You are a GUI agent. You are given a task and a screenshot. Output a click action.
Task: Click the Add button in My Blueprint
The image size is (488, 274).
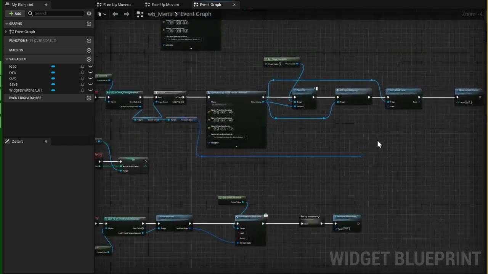tap(15, 13)
